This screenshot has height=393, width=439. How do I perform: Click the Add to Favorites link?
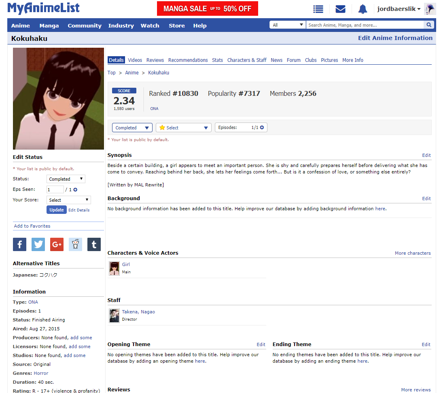tap(32, 226)
